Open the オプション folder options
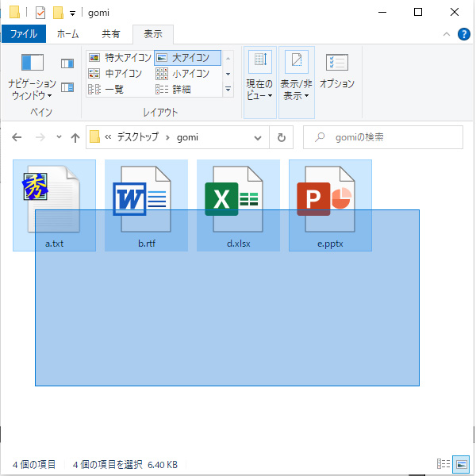The width and height of the screenshot is (476, 476). click(x=336, y=72)
